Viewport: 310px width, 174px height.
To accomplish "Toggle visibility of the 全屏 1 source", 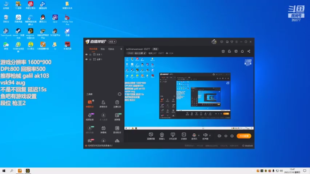I will coord(86,60).
